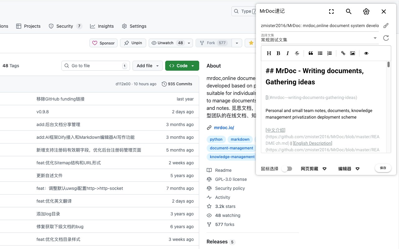Click the Go to file field
The width and height of the screenshot is (399, 249).
(96, 66)
